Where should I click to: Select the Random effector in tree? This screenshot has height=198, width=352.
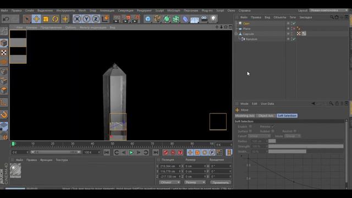[x=251, y=39]
